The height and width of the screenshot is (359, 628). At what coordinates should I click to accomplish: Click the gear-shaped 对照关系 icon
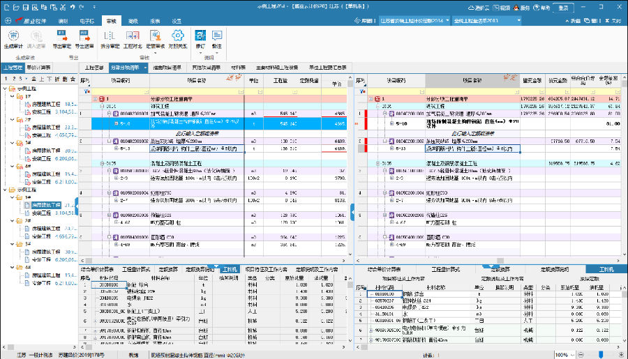click(x=178, y=38)
